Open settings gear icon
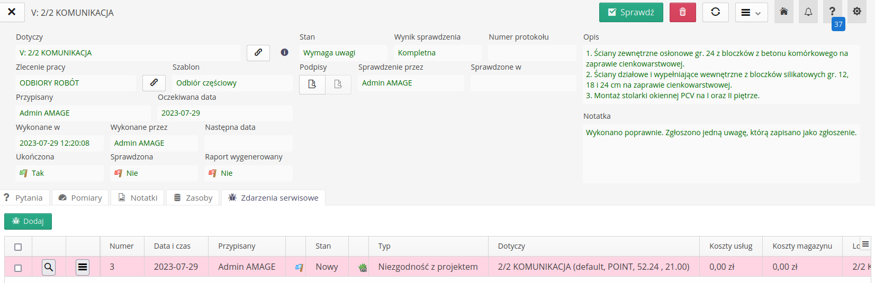This screenshot has width=875, height=283. coord(856,12)
